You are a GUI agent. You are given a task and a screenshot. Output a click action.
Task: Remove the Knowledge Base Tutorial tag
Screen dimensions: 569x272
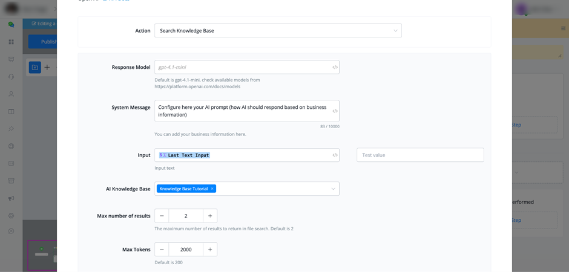click(x=212, y=189)
